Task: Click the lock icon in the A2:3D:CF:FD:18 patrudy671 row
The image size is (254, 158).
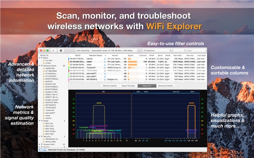Action: point(105,74)
